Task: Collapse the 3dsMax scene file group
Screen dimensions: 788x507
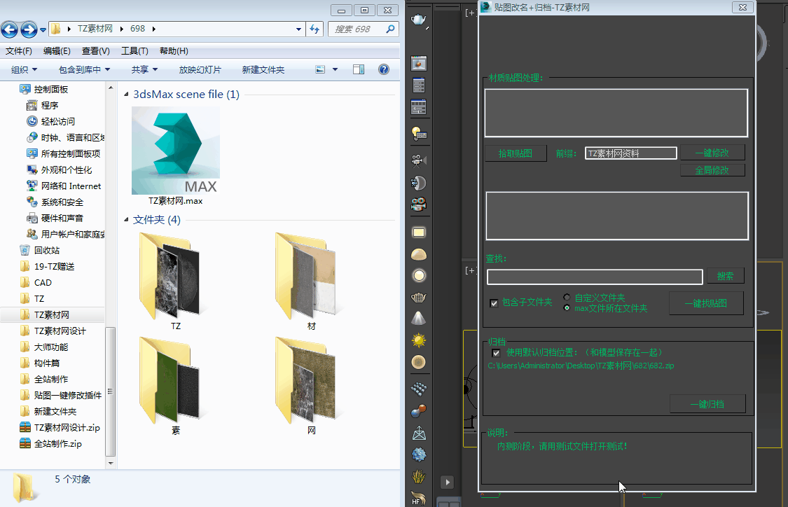Action: pyautogui.click(x=126, y=94)
